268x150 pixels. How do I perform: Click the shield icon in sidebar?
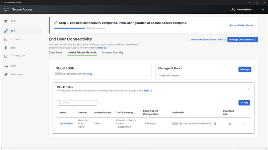click(x=6, y=48)
